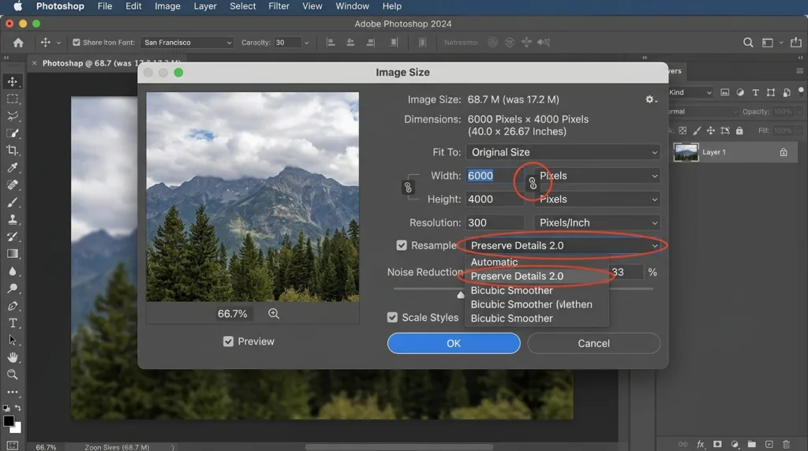Click the new folder group icon

(752, 444)
